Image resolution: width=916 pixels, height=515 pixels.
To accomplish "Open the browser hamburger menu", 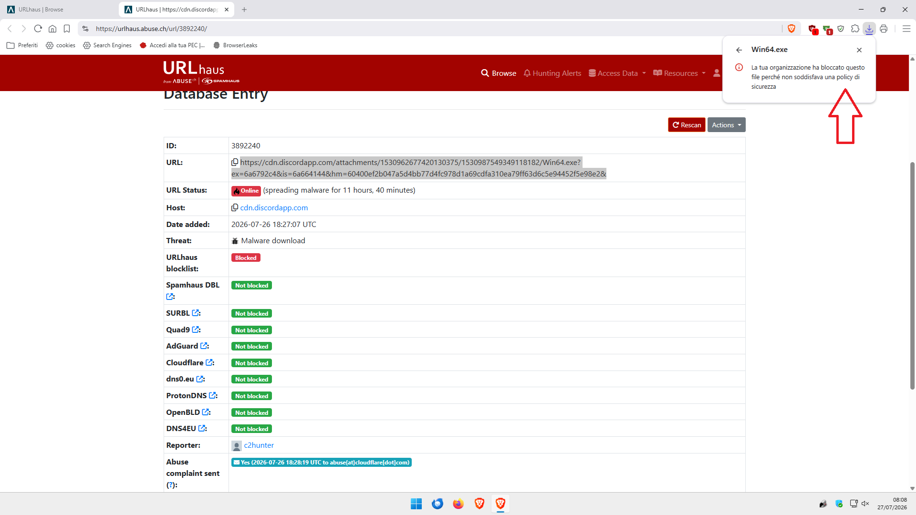I will (906, 29).
